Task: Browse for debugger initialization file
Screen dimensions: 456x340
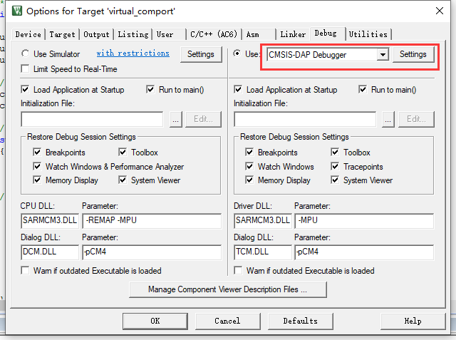Action: [388, 119]
